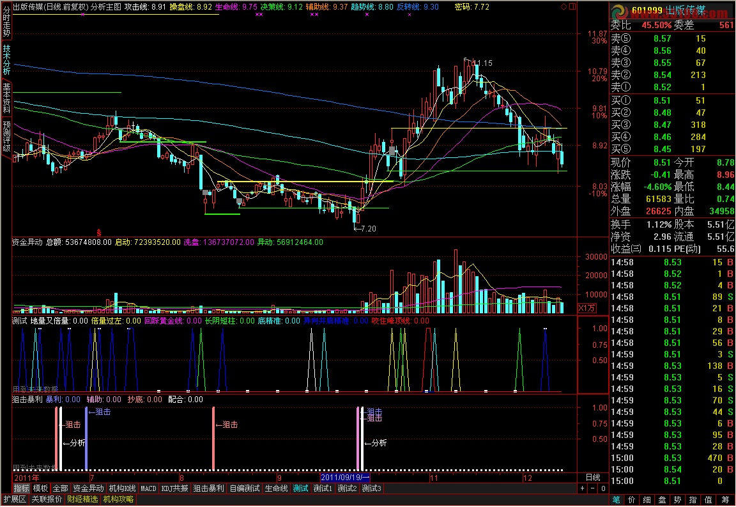The width and height of the screenshot is (736, 507).
Task: Expand the 扩展区 extension area
Action: click(x=15, y=499)
